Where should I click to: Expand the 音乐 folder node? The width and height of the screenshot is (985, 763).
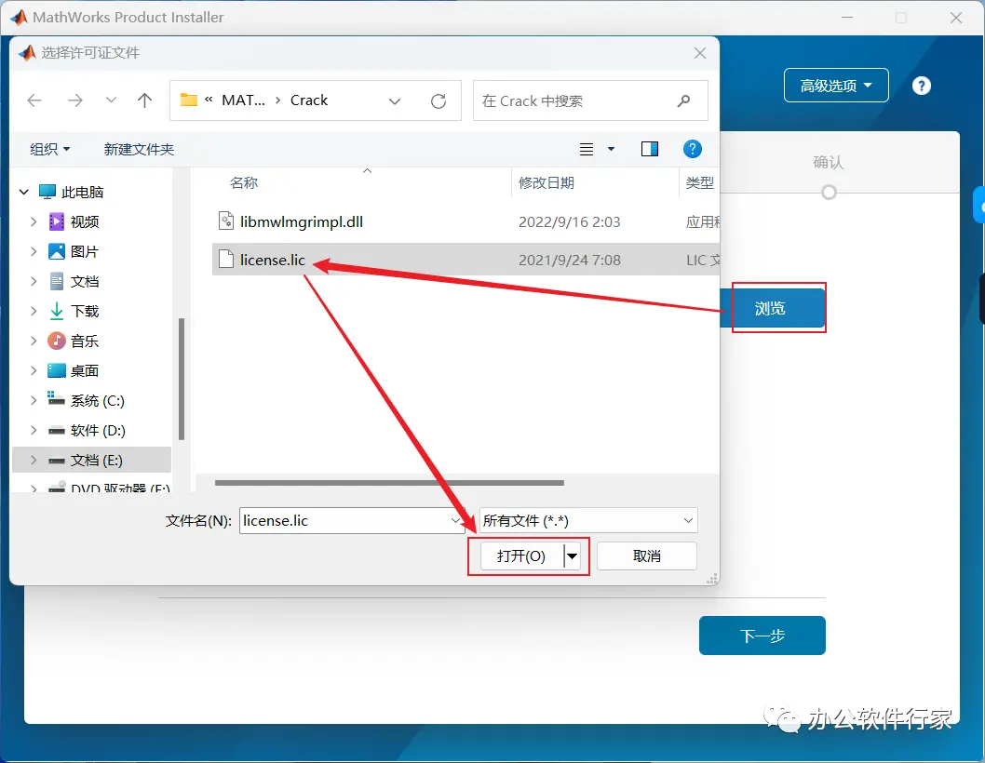click(34, 341)
